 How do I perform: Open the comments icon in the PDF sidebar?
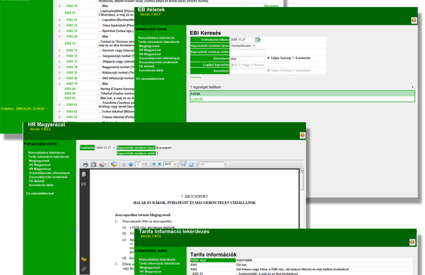(x=83, y=259)
